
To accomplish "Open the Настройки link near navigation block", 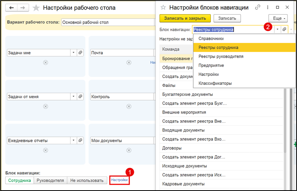I will pos(119,180).
